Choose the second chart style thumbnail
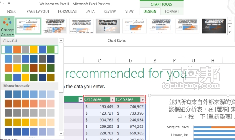The image size is (235, 140). pyautogui.click(x=55, y=26)
